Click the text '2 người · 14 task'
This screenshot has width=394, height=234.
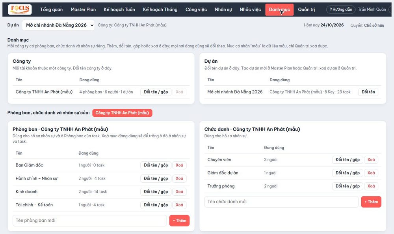coord(93,192)
